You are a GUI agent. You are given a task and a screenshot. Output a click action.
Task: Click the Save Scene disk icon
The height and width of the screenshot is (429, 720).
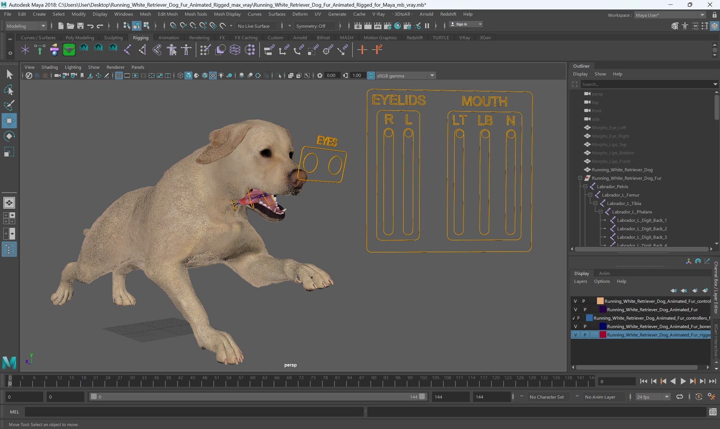[x=80, y=26]
